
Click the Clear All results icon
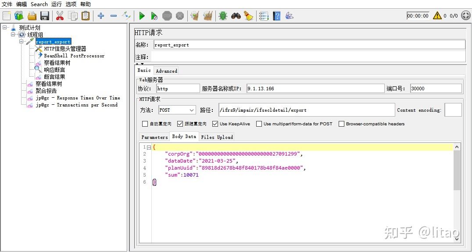[x=208, y=16]
